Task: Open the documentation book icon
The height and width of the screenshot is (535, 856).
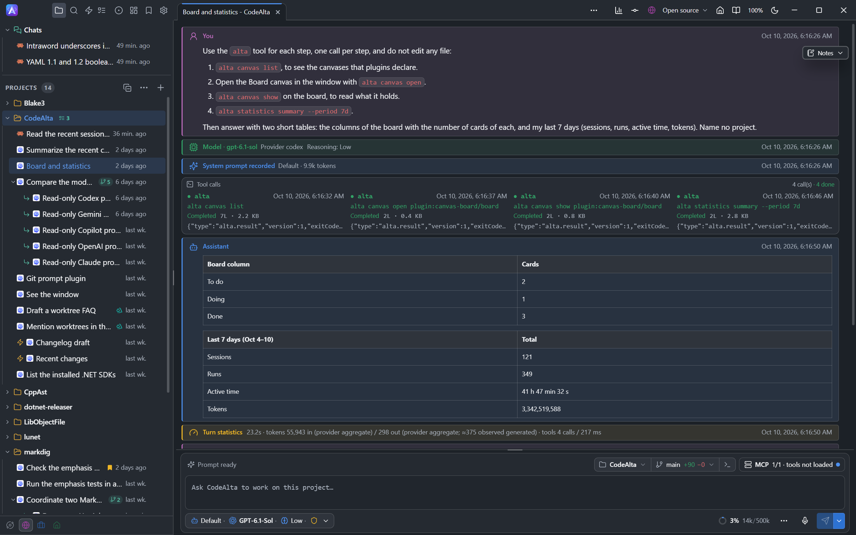Action: click(736, 10)
